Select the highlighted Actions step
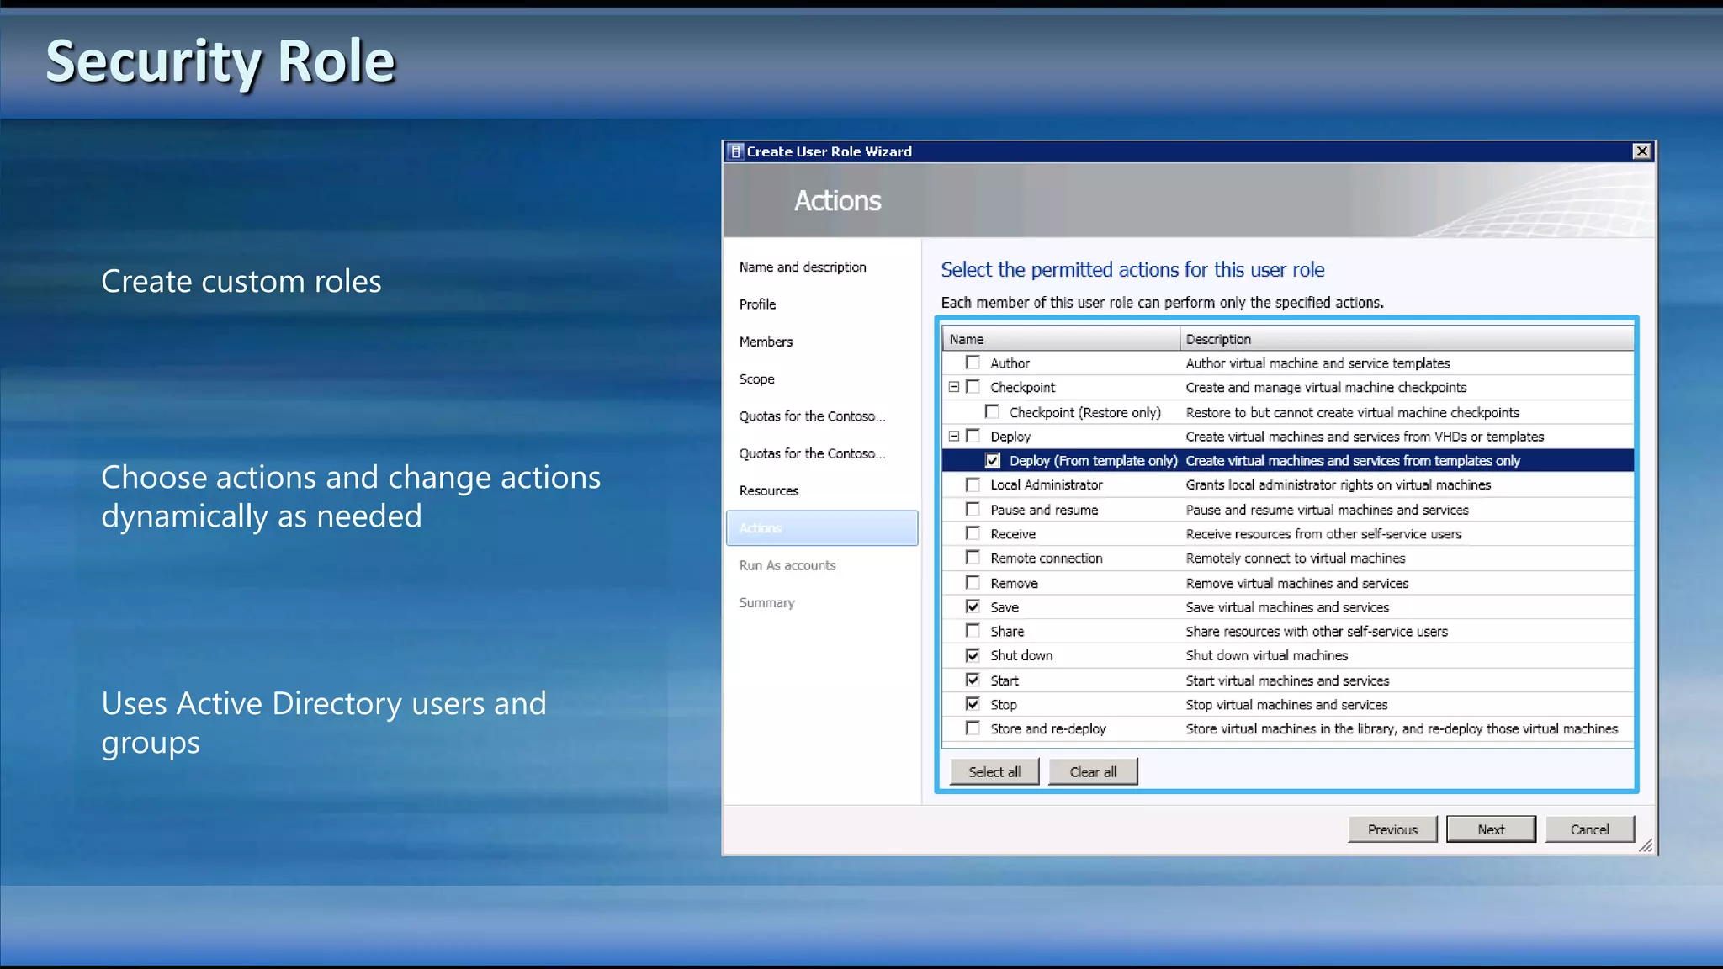Viewport: 1723px width, 969px height. (x=822, y=528)
